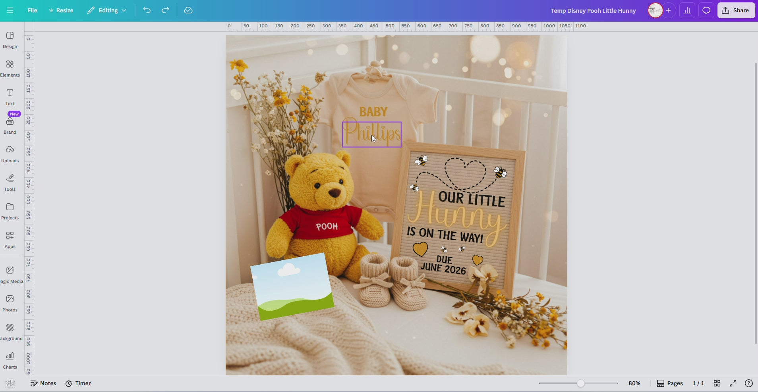This screenshot has width=758, height=392.
Task: Click the Share button
Action: [x=736, y=10]
